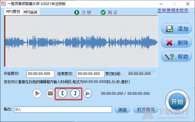This screenshot has height=122, width=195.
Task: Close the application window
Action: tap(188, 4)
